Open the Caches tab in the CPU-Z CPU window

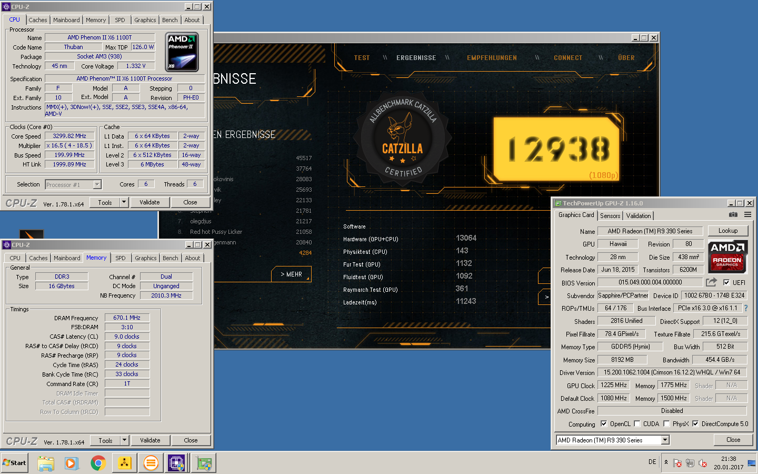(38, 20)
